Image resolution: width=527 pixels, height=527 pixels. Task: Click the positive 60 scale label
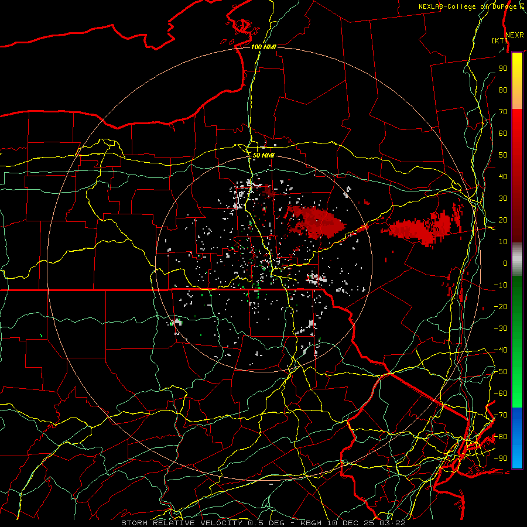point(503,133)
